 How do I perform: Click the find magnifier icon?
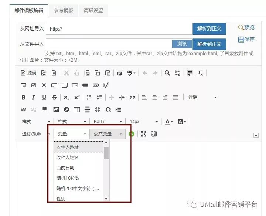(x=167, y=73)
